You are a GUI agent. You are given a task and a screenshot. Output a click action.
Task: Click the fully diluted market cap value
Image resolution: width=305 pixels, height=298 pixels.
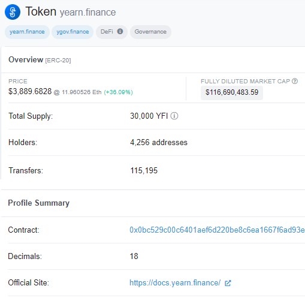pos(232,92)
